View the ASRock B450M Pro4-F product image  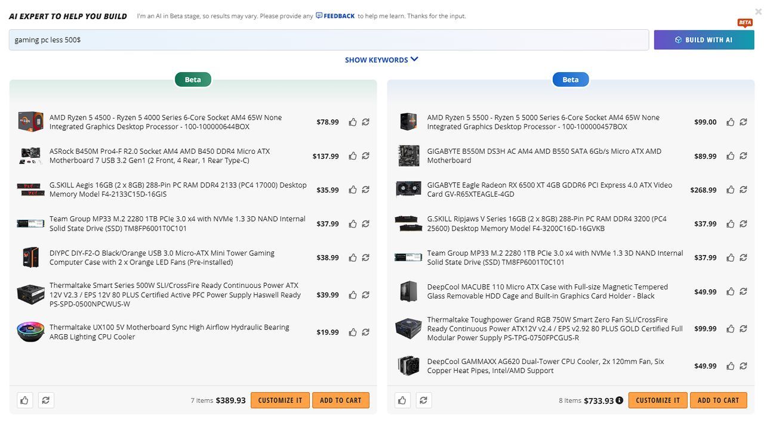(30, 156)
